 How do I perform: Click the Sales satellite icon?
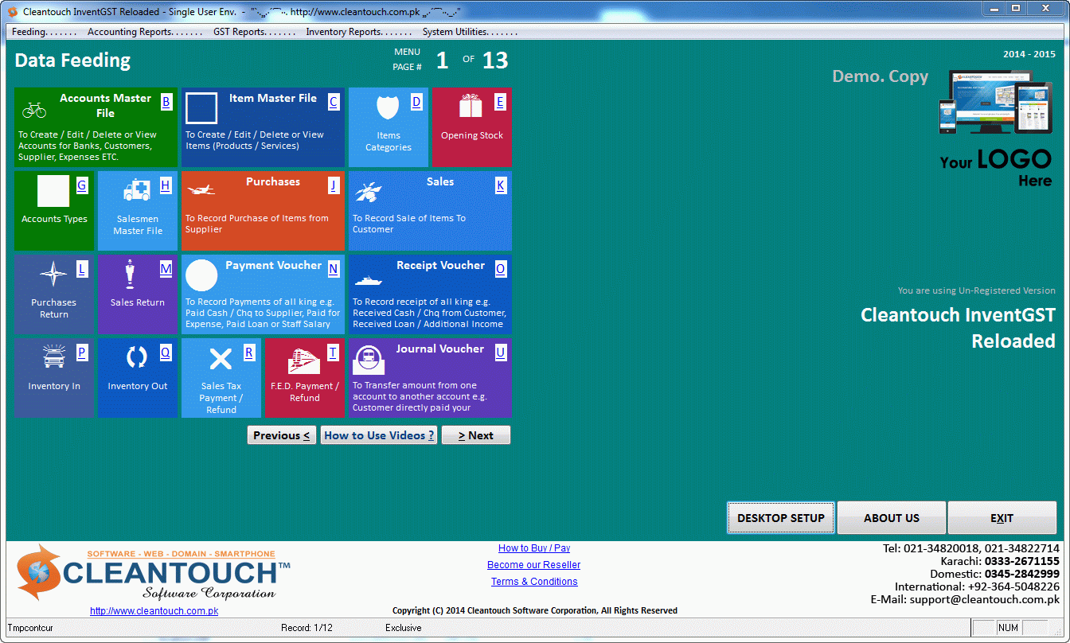point(368,192)
